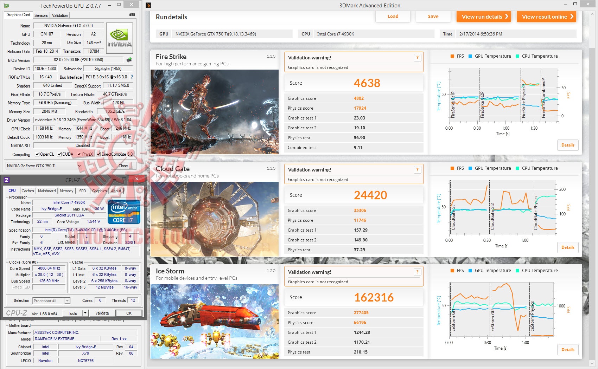Toggle the PhysX checkbox in GPU-Z
This screenshot has width=598, height=369.
(x=79, y=154)
